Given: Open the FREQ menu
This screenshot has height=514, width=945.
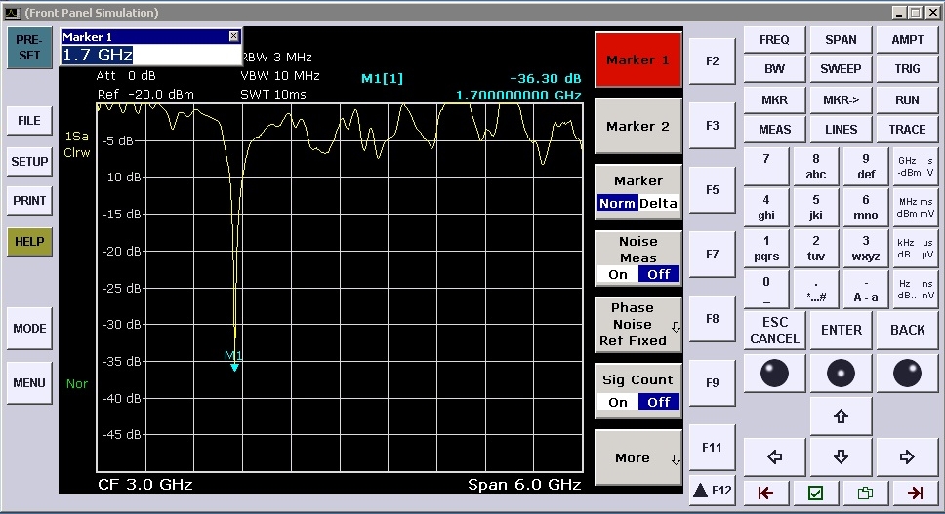Looking at the screenshot, I should pos(774,40).
